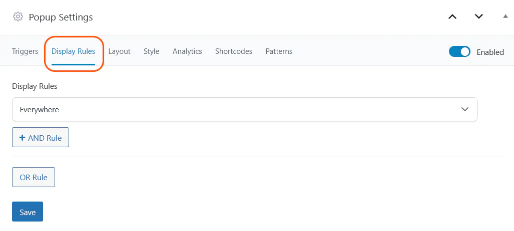Screen dimensions: 514x231
Task: Click the Popup Settings gear icon
Action: pos(18,16)
